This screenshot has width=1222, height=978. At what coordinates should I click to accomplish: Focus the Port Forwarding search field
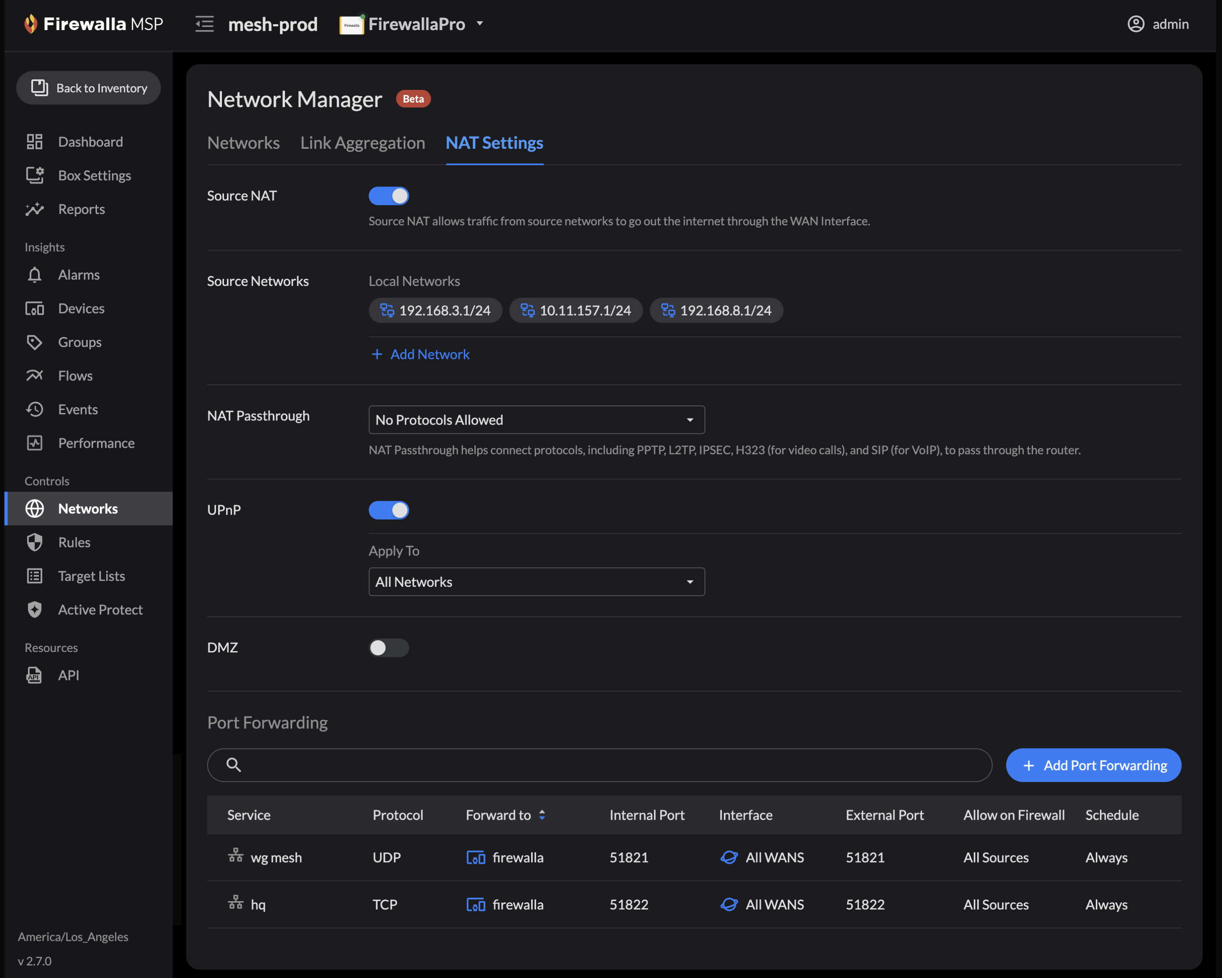point(600,765)
